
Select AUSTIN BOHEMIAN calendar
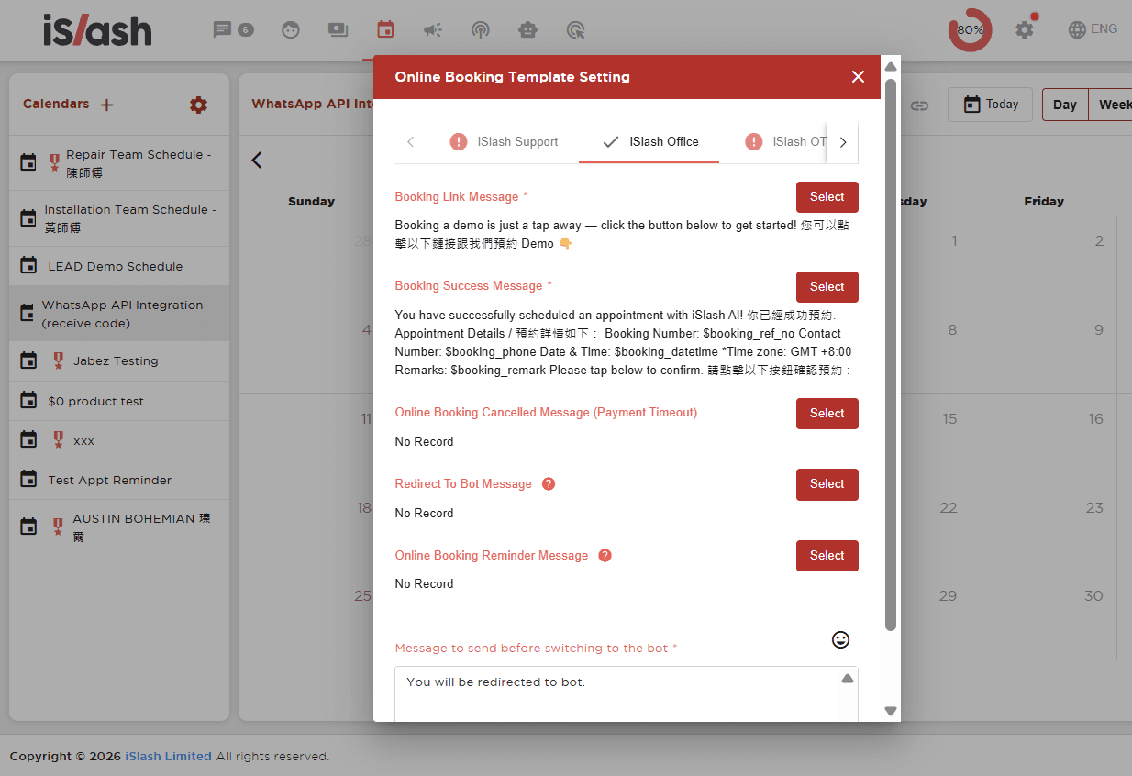coord(119,527)
